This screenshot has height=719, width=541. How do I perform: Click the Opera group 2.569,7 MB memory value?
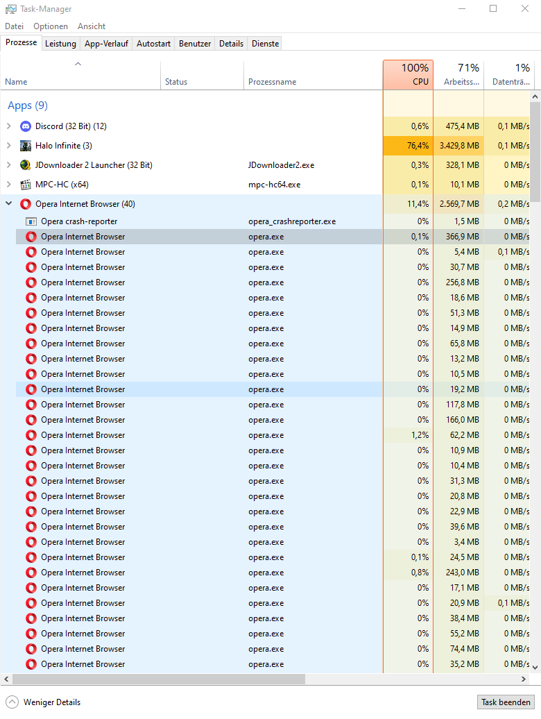pyautogui.click(x=459, y=204)
